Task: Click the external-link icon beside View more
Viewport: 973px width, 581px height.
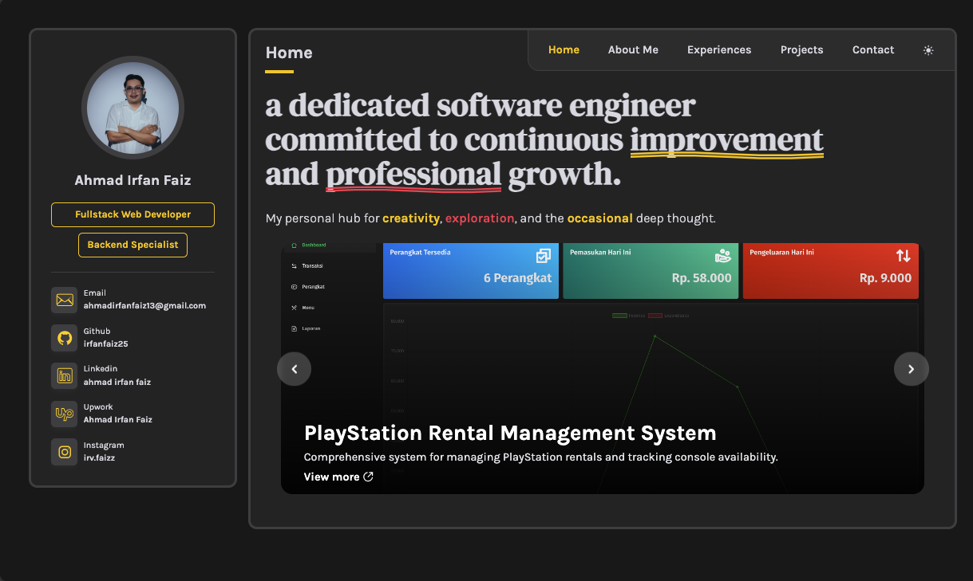Action: [x=368, y=477]
